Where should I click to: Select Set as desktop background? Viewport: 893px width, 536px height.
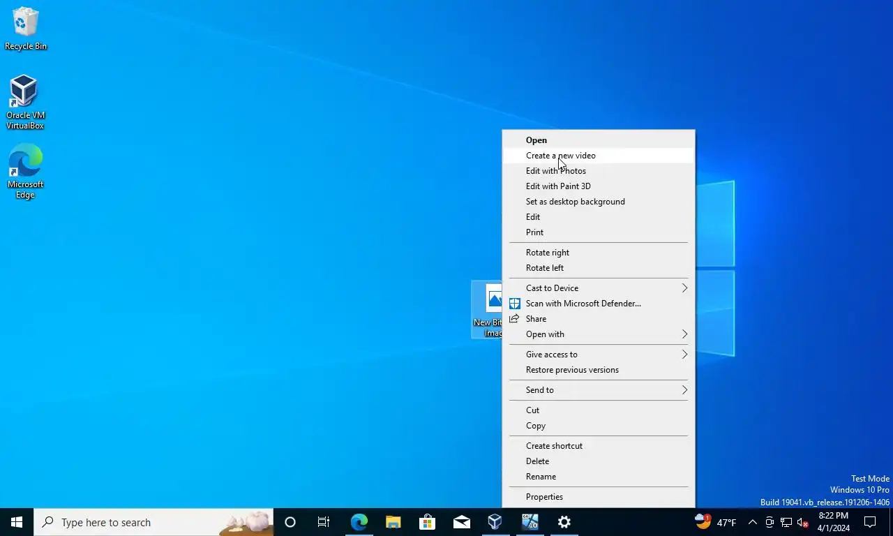coord(599,202)
